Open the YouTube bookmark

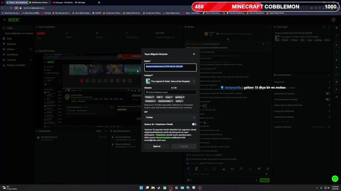[46, 13]
